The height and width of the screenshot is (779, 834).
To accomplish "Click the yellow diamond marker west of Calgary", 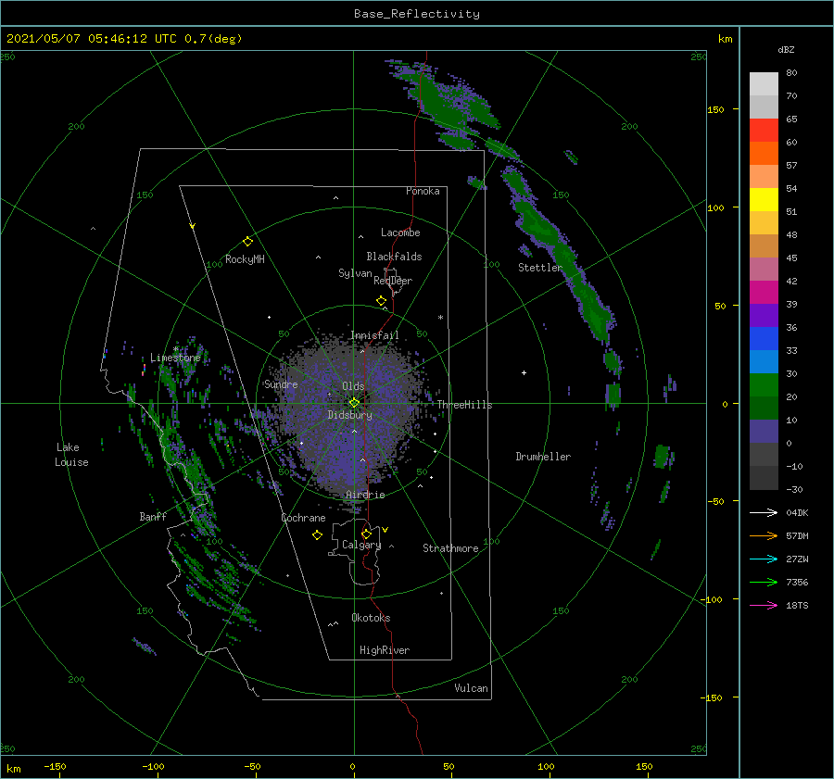I will pos(317,535).
